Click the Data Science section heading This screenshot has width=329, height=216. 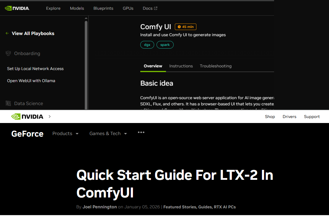point(29,104)
